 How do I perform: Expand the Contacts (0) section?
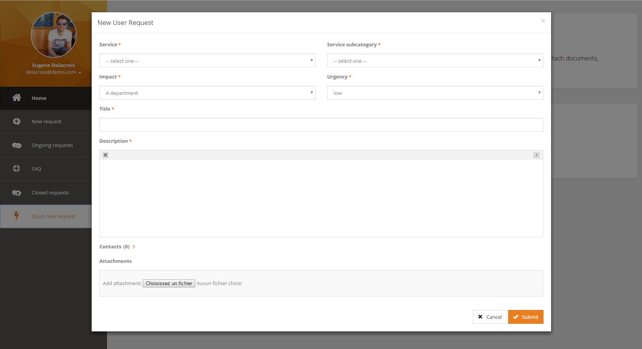click(x=117, y=247)
